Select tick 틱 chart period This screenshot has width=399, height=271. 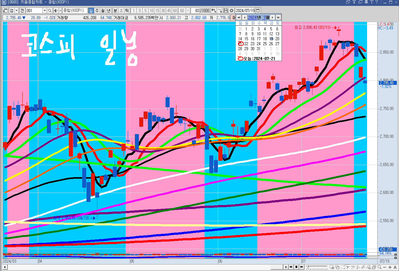[127, 11]
